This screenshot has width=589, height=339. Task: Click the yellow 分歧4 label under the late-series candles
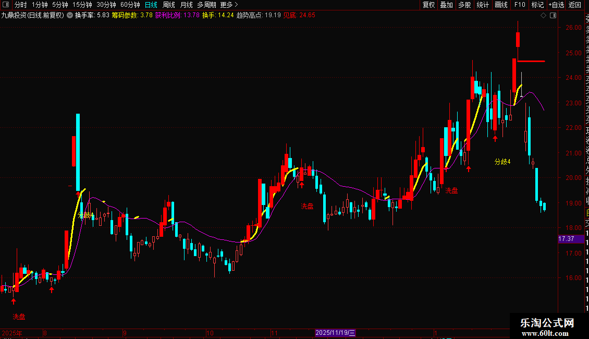[502, 162]
